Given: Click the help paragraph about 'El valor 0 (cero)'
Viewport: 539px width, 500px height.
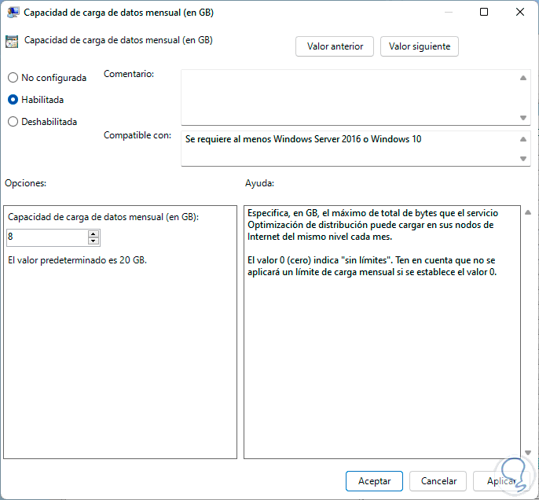Looking at the screenshot, I should (x=372, y=267).
